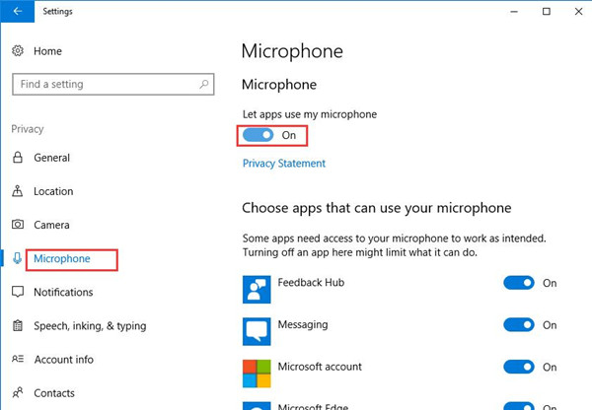Open Home settings page
This screenshot has width=592, height=410.
[47, 51]
